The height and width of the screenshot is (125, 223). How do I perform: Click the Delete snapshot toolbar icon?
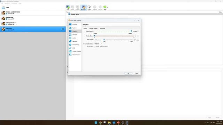(x=72, y=8)
